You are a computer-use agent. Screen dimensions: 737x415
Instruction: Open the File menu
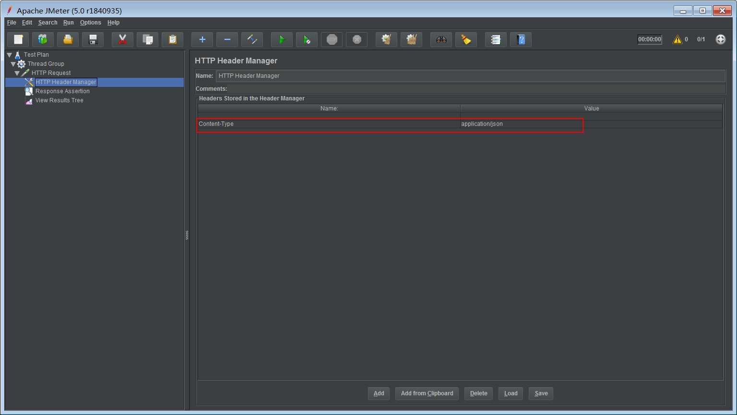(12, 23)
